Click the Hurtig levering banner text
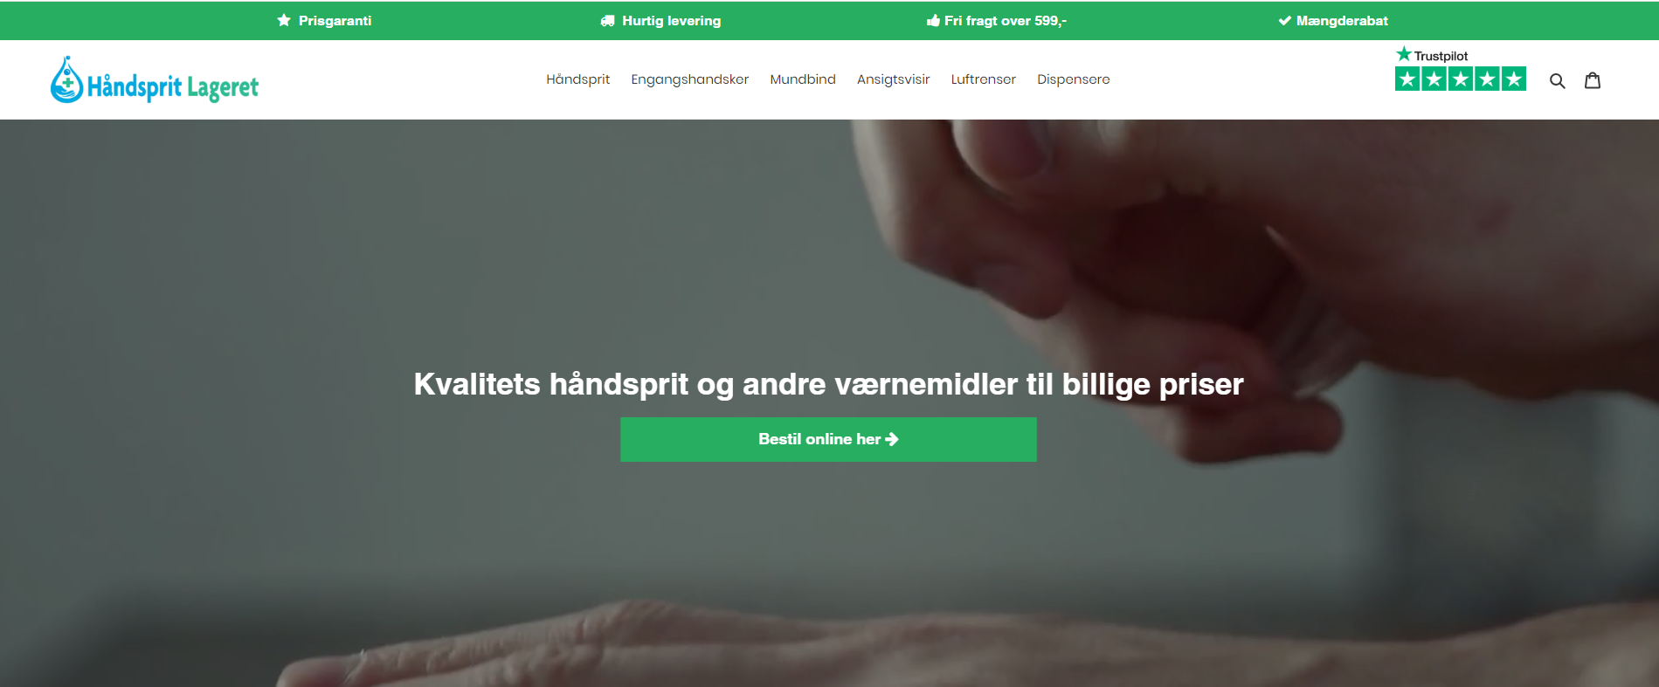 [x=671, y=20]
